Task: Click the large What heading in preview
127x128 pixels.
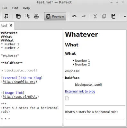Action: [x=72, y=45]
